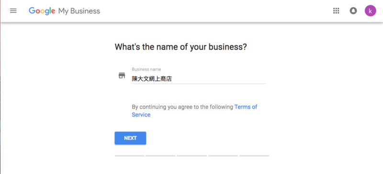This screenshot has height=174, width=383.
Task: Open the notifications bell
Action: tap(353, 10)
